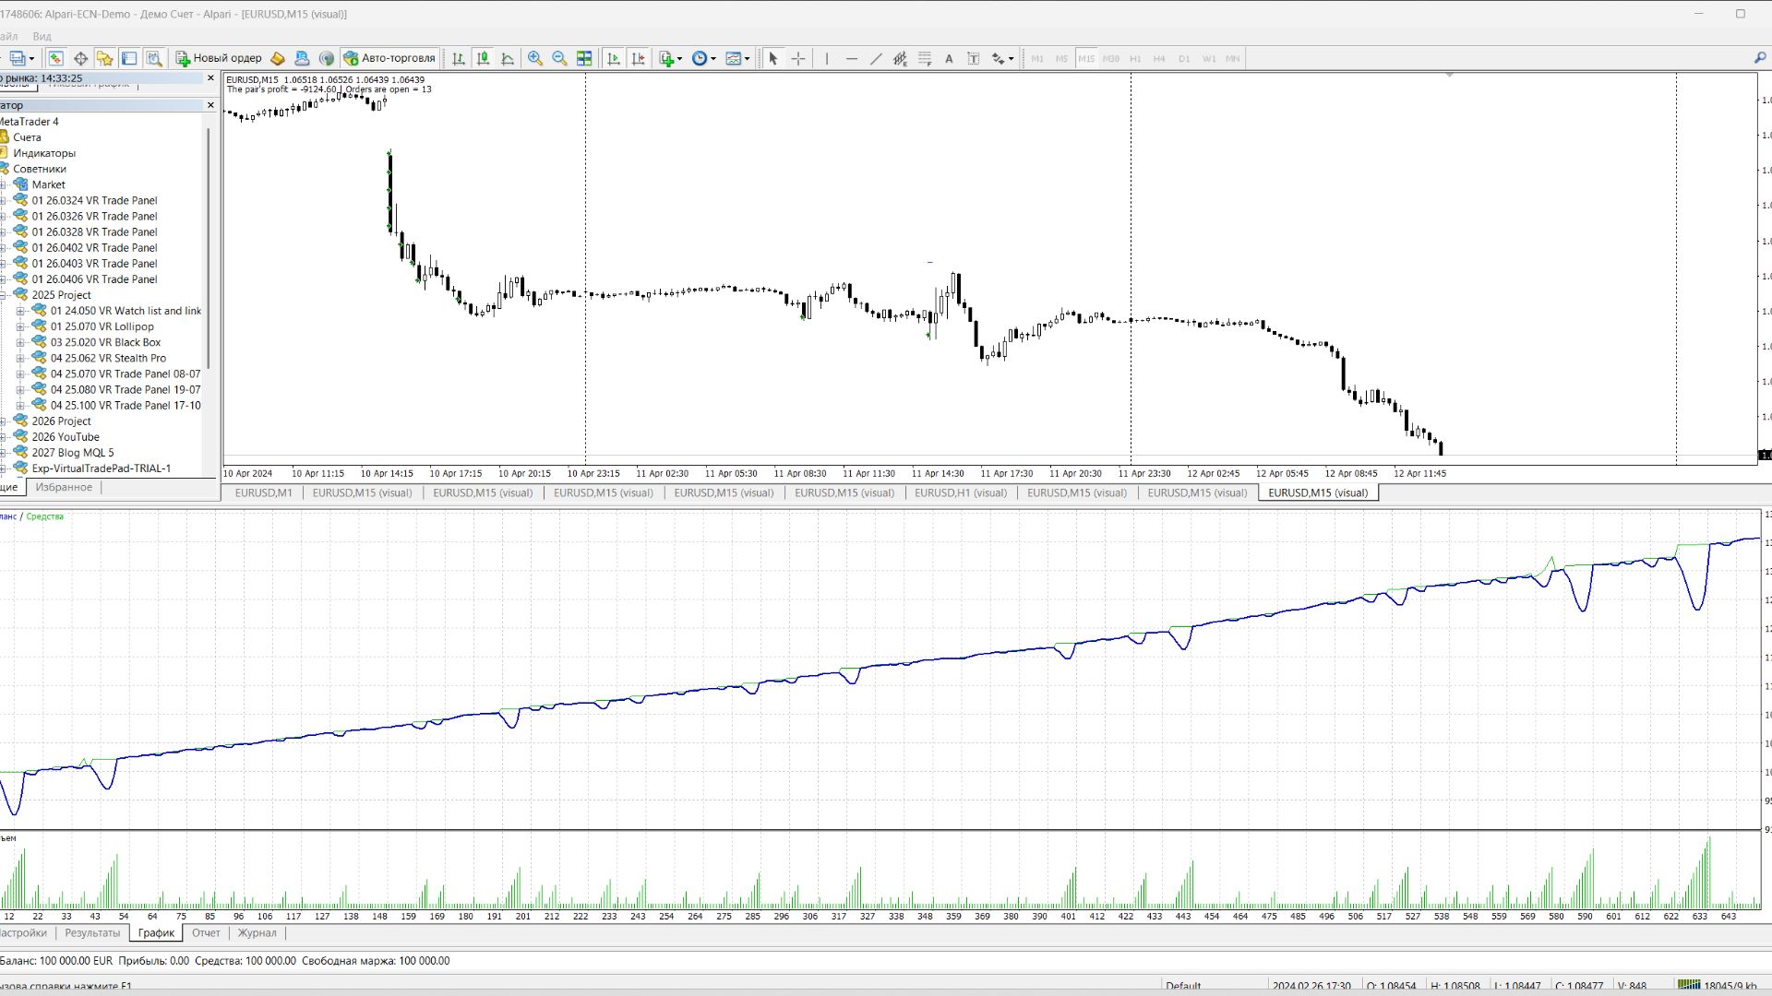Open the Вид menu
The width and height of the screenshot is (1772, 996).
click(42, 37)
